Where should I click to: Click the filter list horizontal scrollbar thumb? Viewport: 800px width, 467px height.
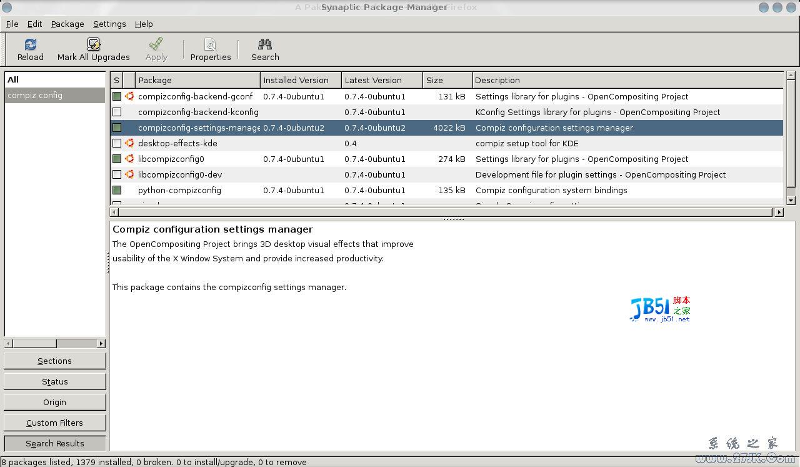pos(34,343)
